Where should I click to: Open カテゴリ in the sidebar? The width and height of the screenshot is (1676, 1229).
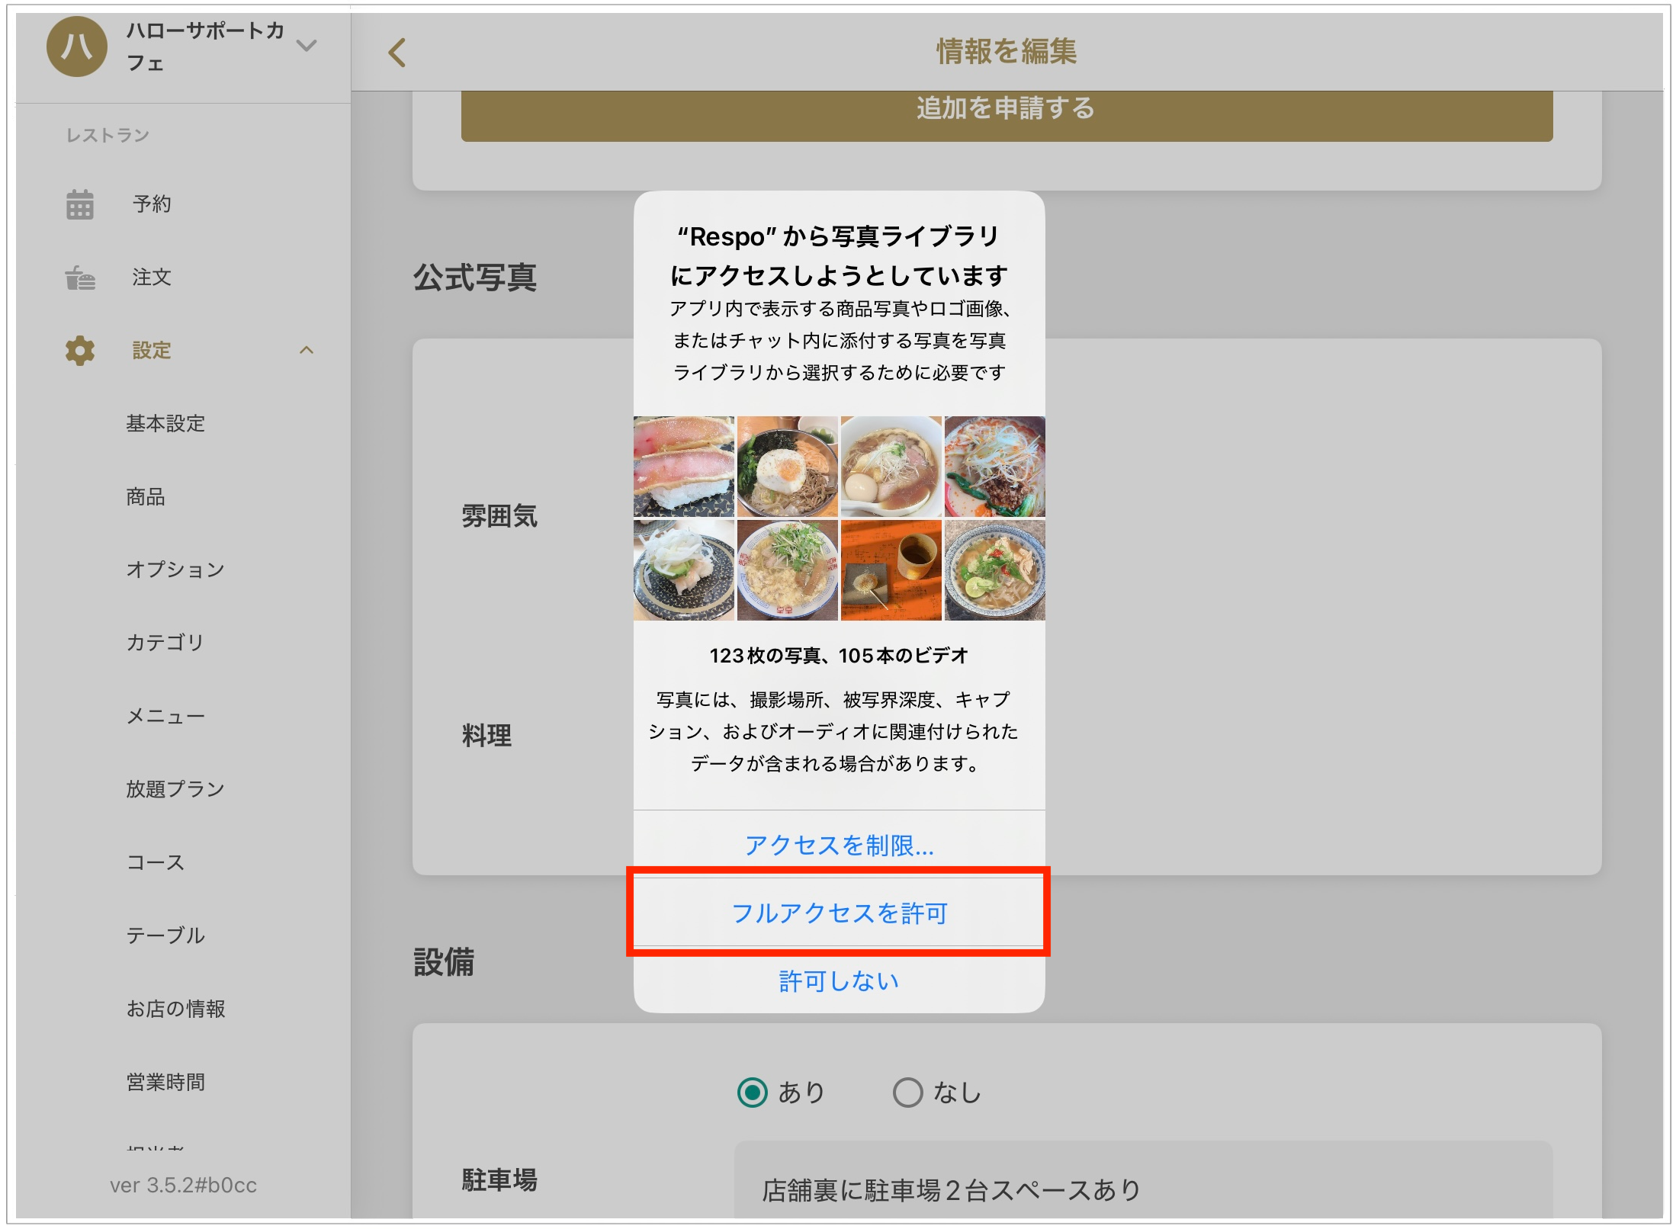[165, 643]
